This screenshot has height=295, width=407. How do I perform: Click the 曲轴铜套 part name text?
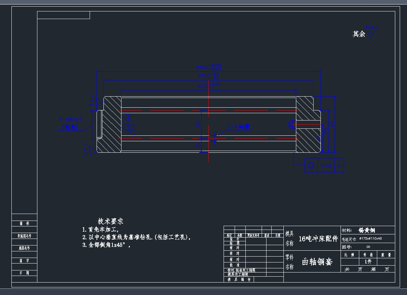coord(317,262)
